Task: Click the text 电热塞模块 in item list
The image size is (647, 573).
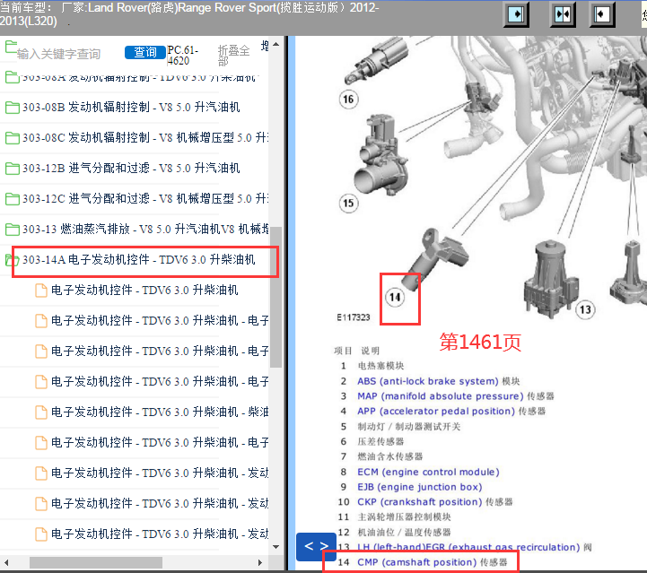Action: pos(380,366)
